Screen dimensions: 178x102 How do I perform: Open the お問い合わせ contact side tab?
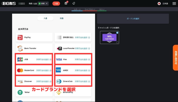[175, 58]
